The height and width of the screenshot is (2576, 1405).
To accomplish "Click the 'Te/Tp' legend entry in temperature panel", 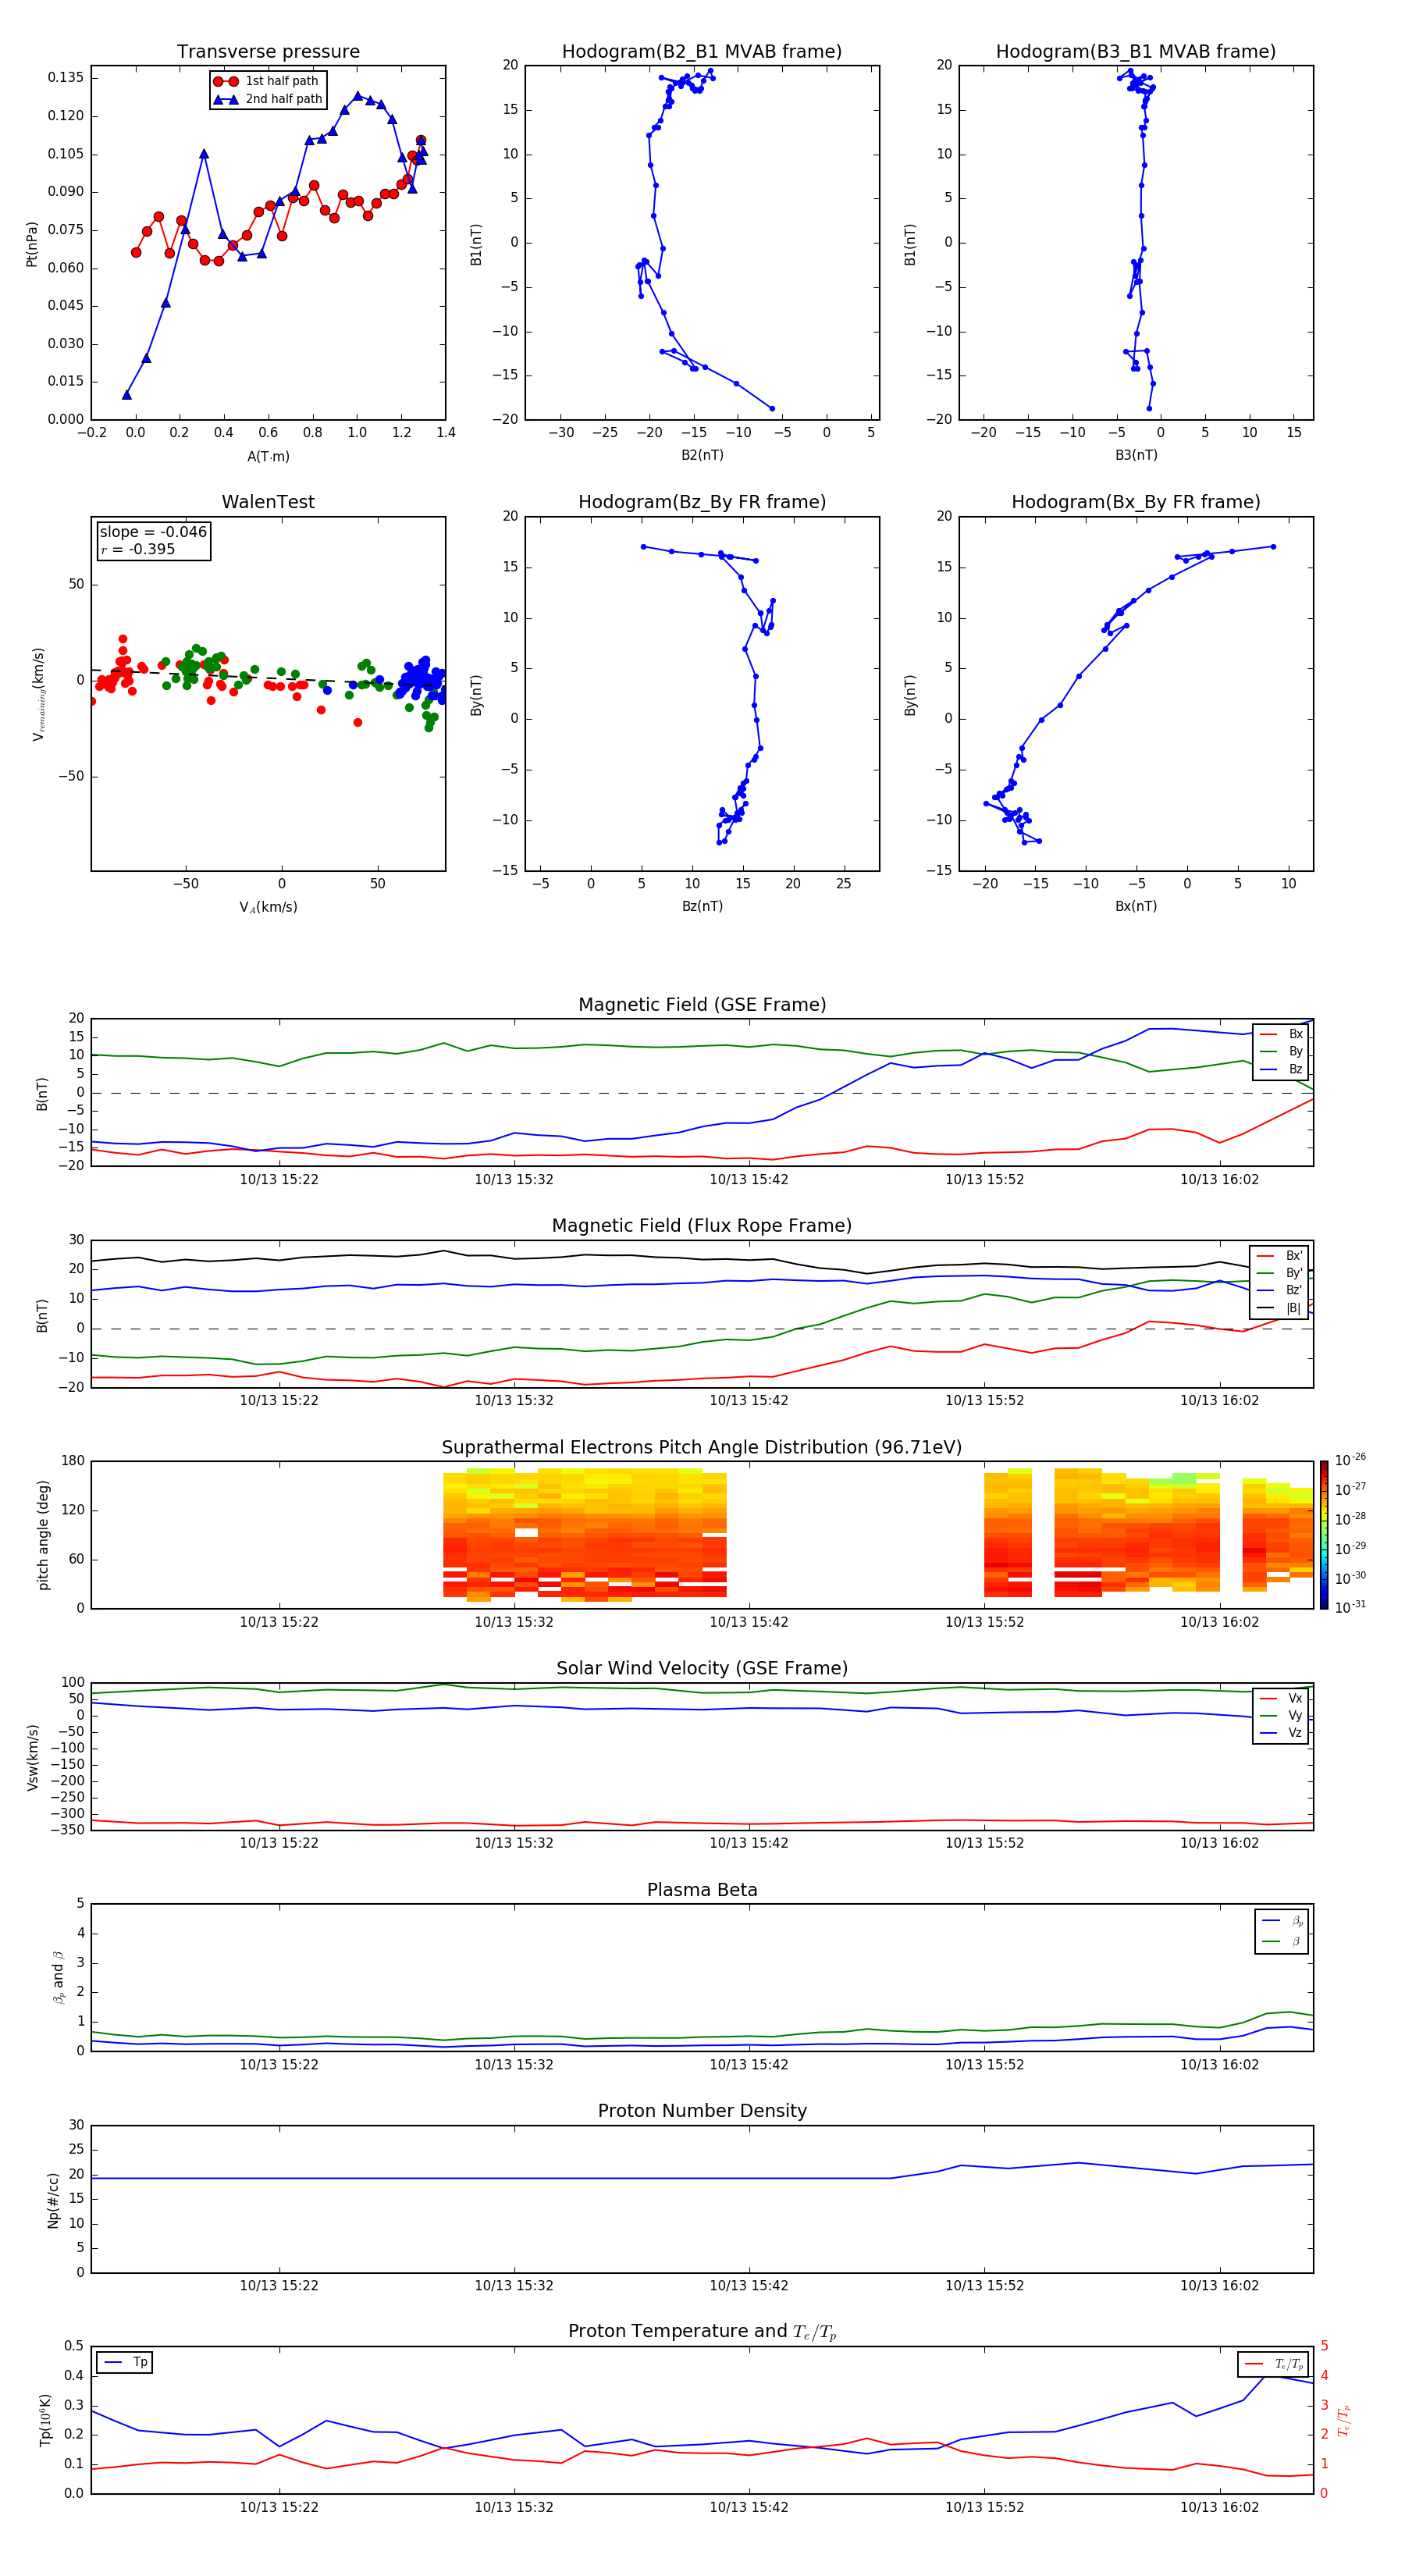I will 1273,2364.
